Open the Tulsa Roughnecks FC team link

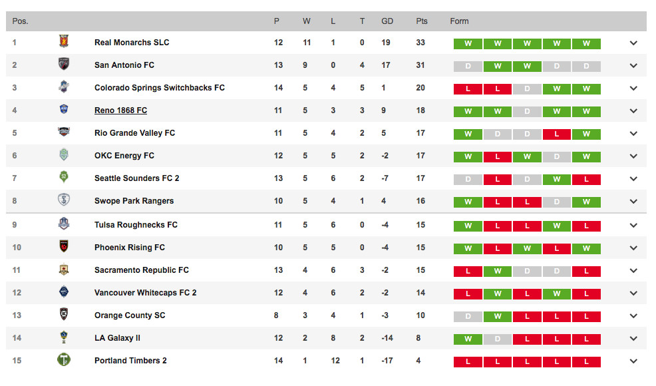pos(136,225)
